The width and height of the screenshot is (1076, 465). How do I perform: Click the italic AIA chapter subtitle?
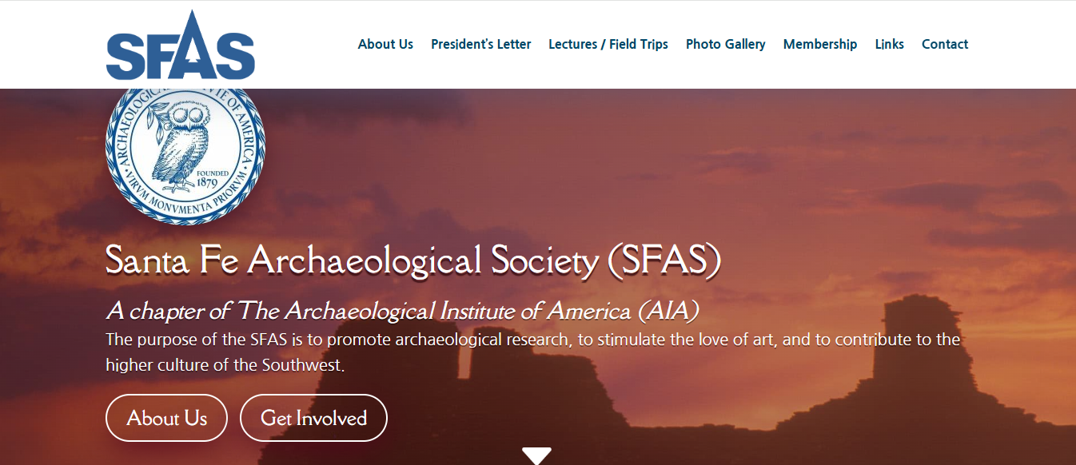[x=402, y=310]
